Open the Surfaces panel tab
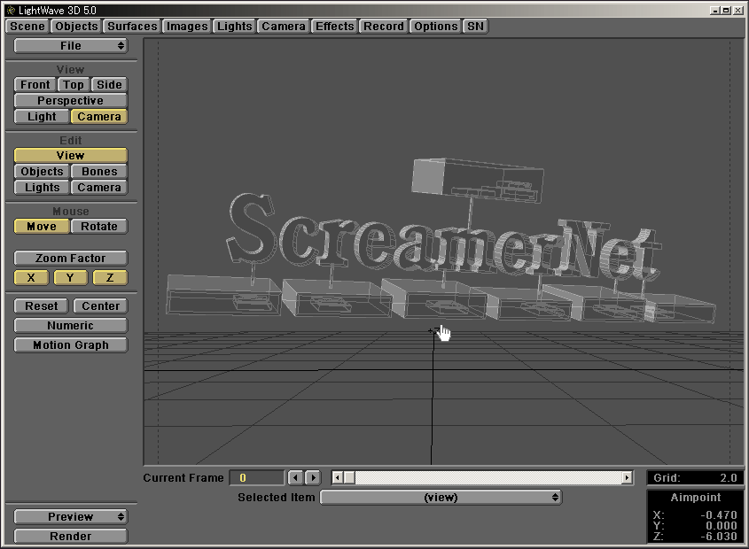 click(132, 27)
